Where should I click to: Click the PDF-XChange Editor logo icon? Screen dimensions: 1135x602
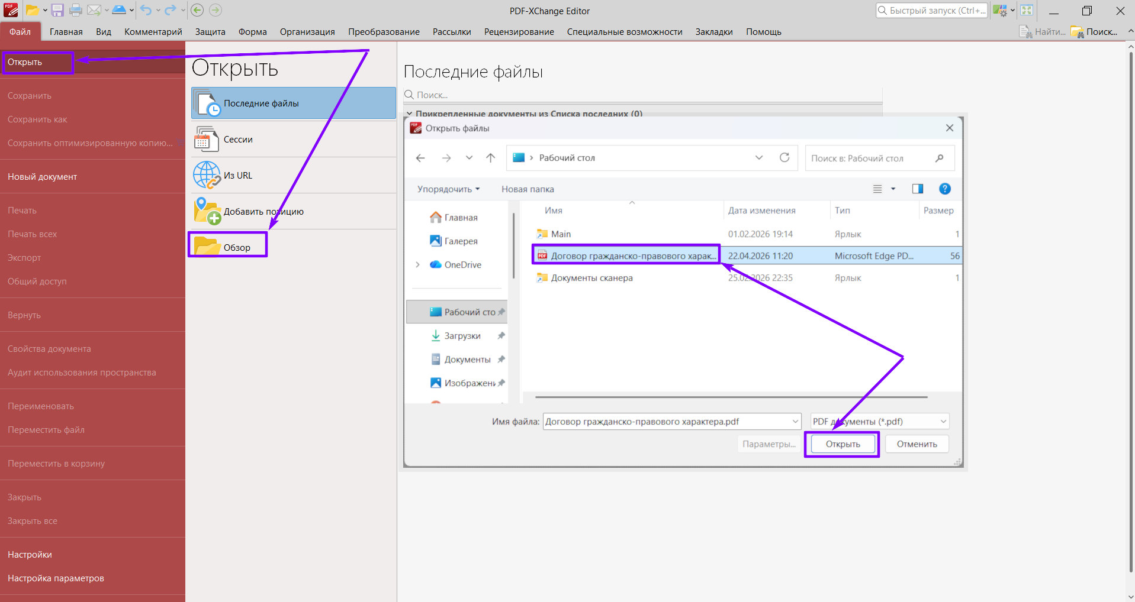click(11, 10)
